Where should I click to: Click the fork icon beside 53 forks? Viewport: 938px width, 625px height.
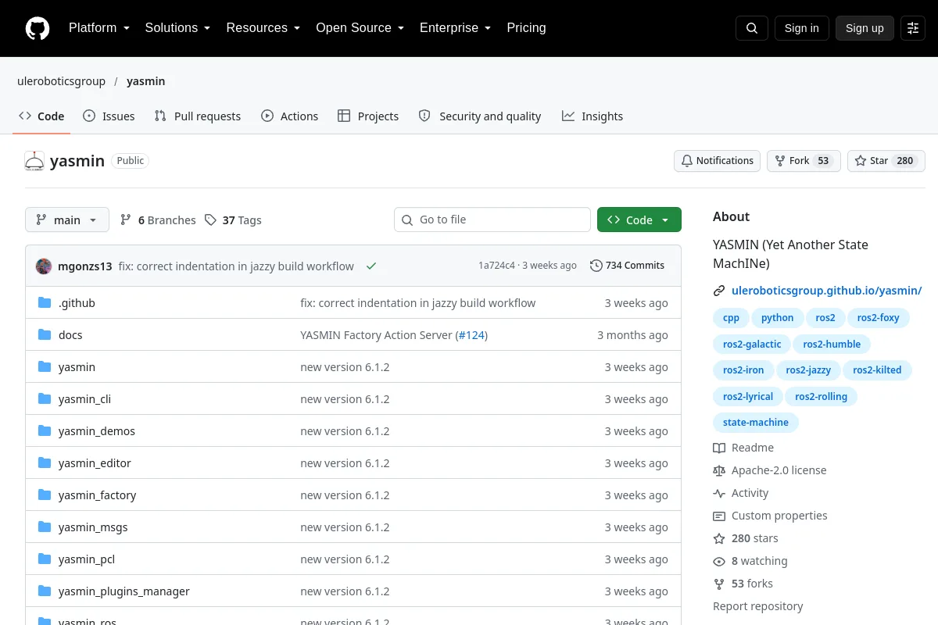[x=719, y=584]
